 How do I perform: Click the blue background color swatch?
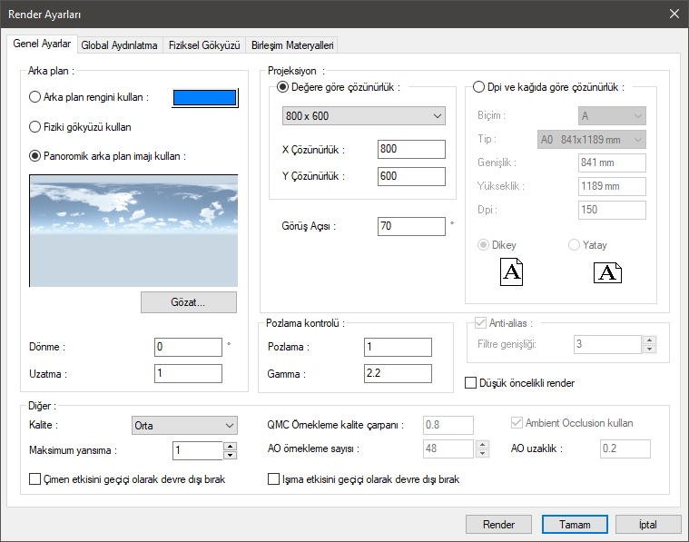(205, 98)
